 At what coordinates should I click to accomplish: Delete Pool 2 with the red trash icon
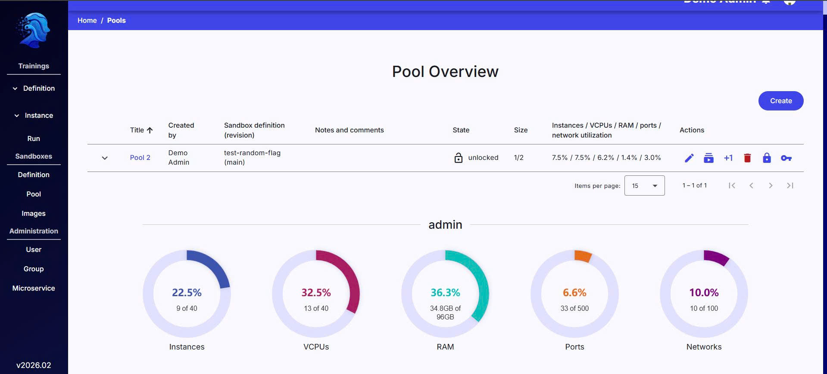(747, 158)
